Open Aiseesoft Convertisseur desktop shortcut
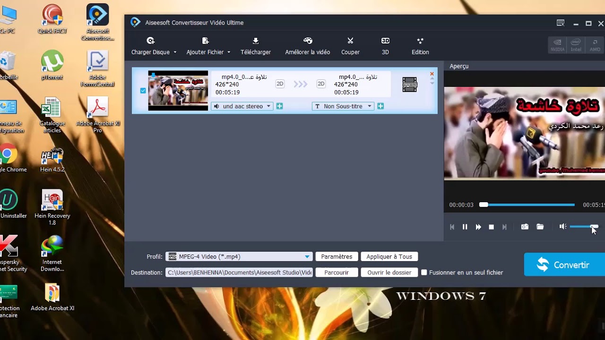This screenshot has height=340, width=605. pyautogui.click(x=97, y=22)
